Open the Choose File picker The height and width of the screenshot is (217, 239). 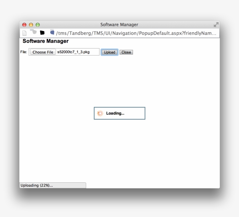tap(43, 52)
